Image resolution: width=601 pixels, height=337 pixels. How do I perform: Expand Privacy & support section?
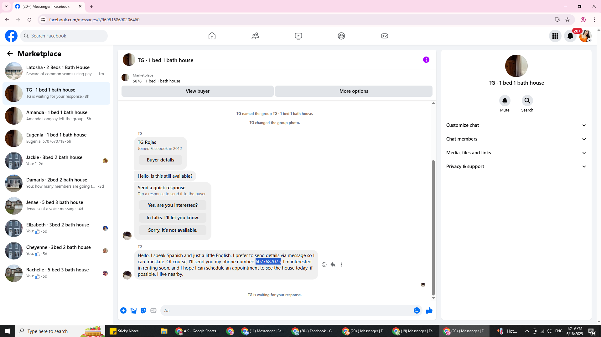click(x=516, y=166)
